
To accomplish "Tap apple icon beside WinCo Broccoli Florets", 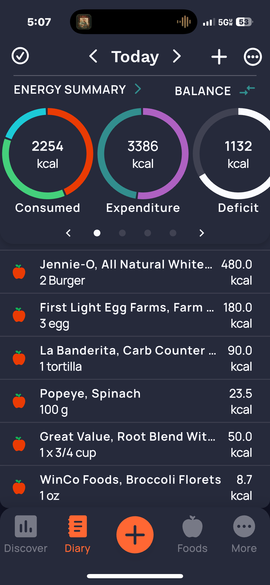I will 19,487.
